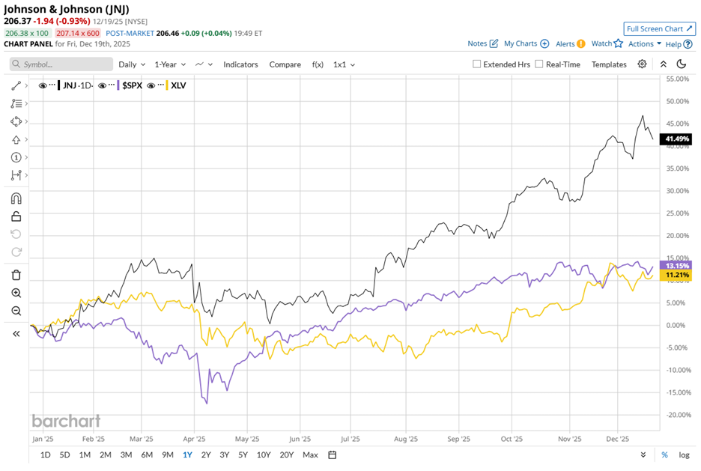
Task: Open the calendar date range picker
Action: (333, 455)
